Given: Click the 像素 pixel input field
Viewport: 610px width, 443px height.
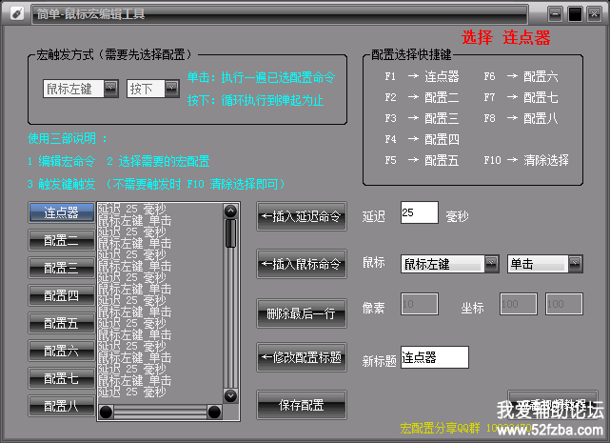Looking at the screenshot, I should 420,304.
